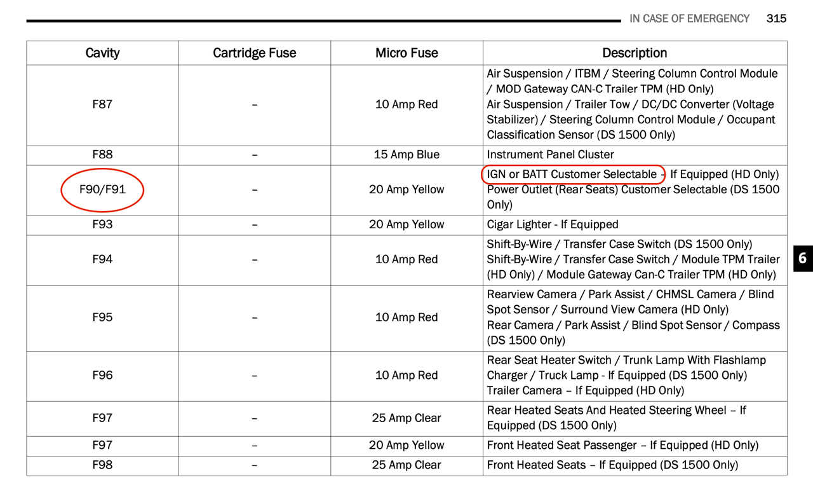Select the F88 cavity cell
Screen dimensions: 813x487
(102, 154)
